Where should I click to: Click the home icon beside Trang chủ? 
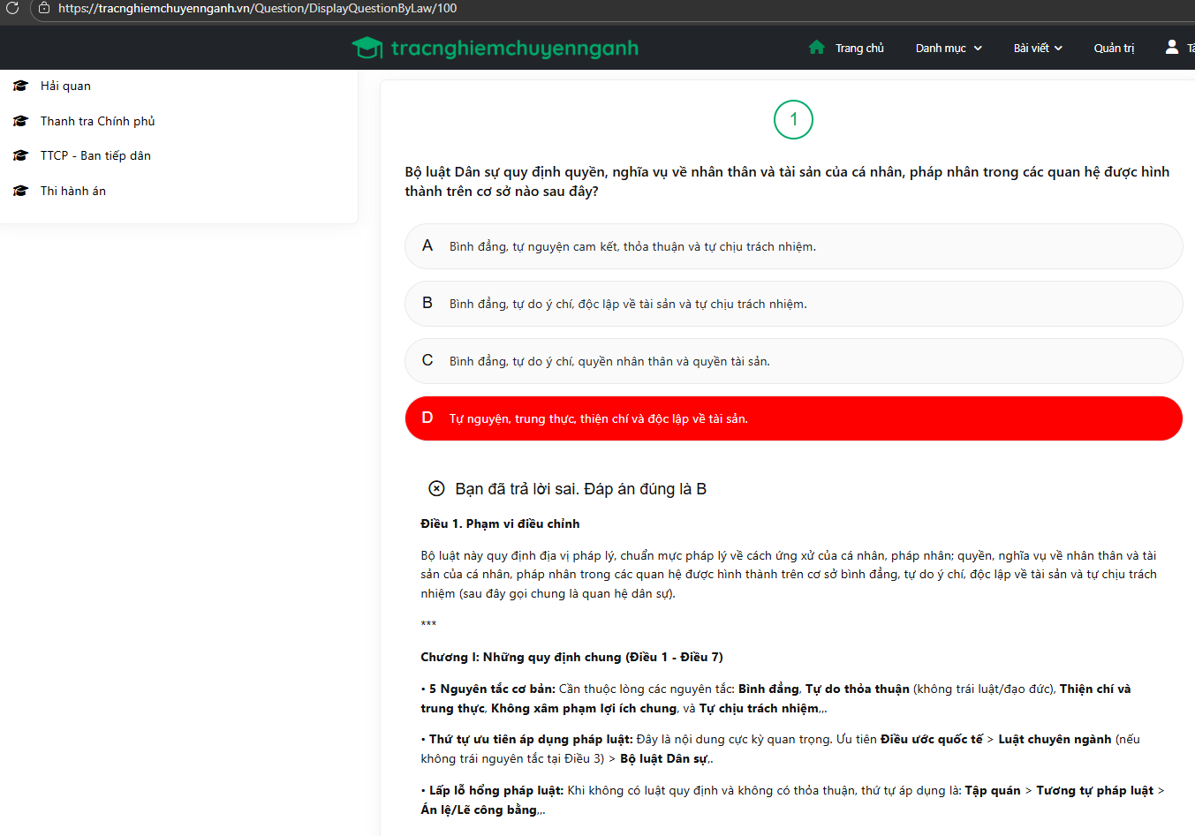coord(816,47)
